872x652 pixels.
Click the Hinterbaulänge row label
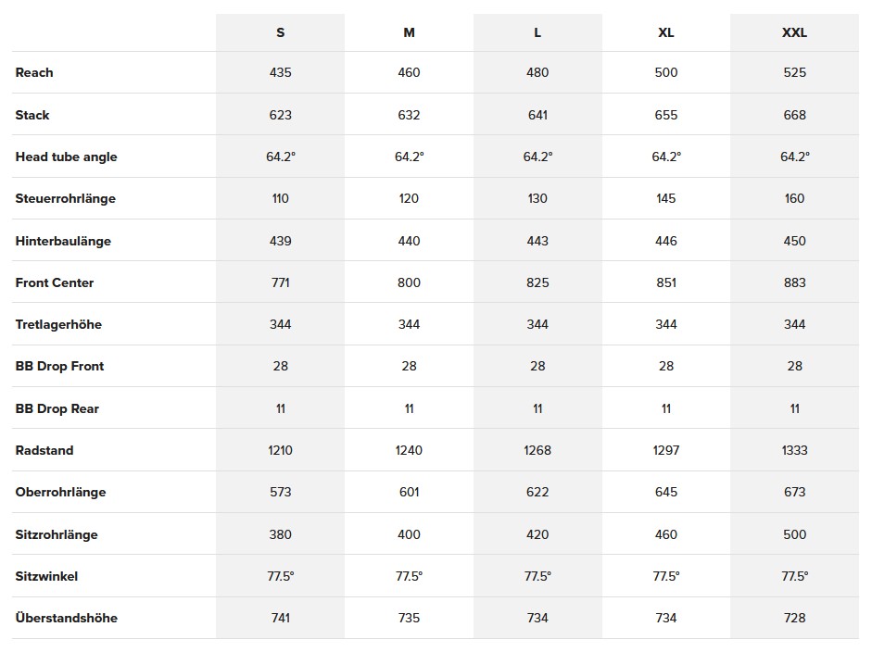[x=63, y=241]
